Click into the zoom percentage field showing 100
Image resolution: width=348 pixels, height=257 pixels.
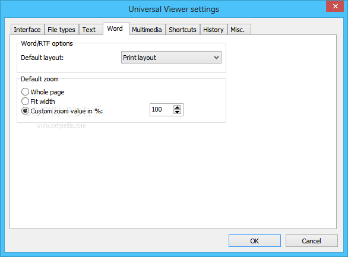click(162, 110)
